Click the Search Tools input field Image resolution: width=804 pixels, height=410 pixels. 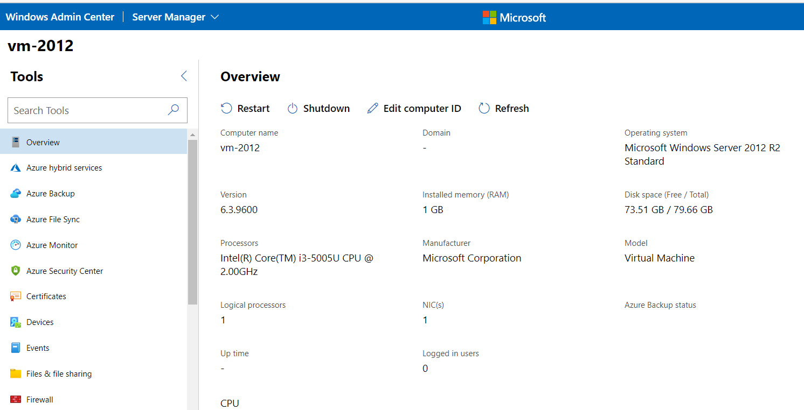click(98, 110)
